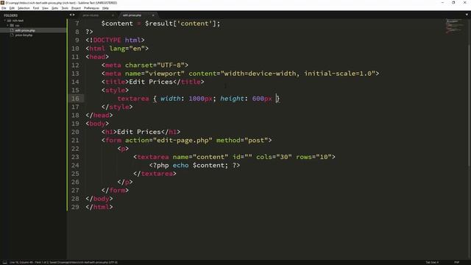The image size is (471, 265).
Task: Open the File menu
Action: tap(4, 8)
